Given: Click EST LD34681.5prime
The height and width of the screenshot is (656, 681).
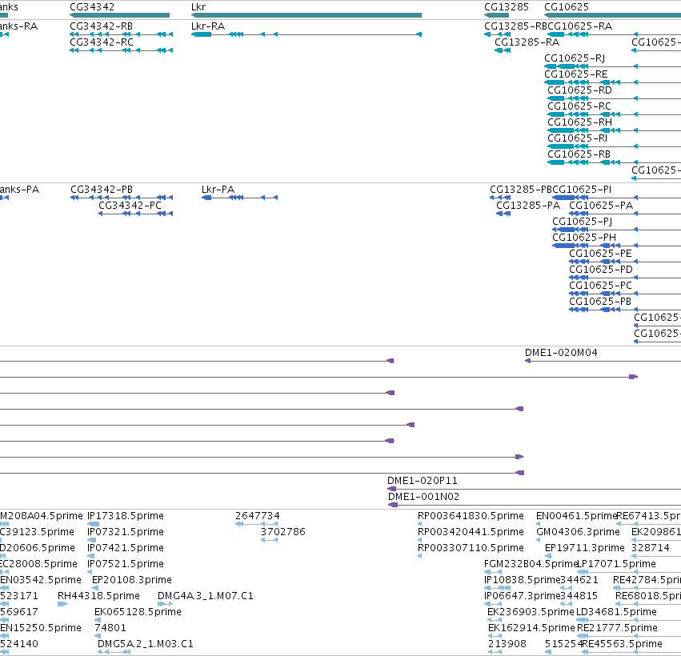Looking at the screenshot, I should click(x=616, y=613).
